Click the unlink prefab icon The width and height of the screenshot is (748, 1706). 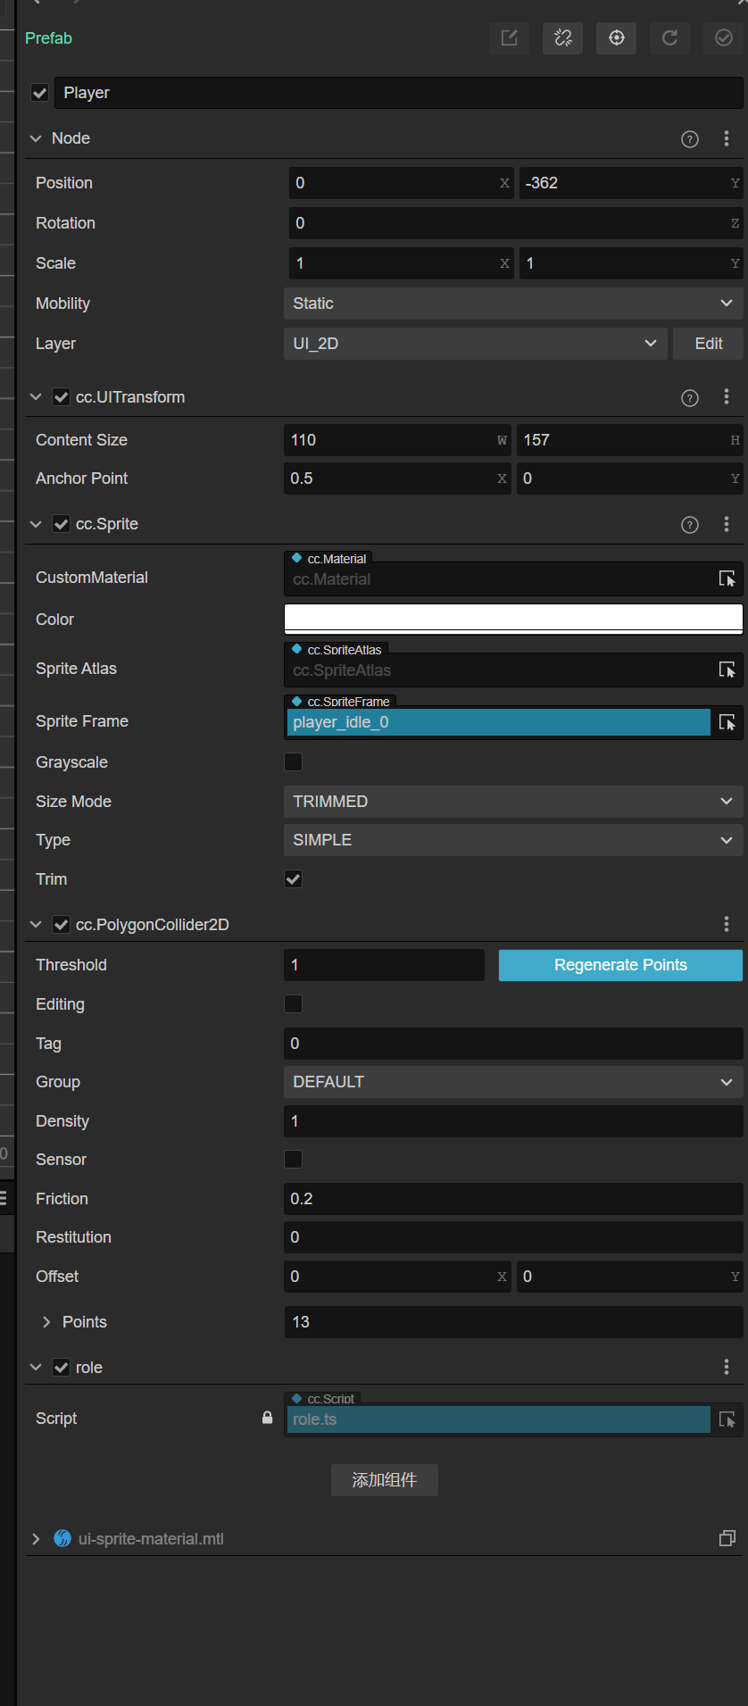562,37
